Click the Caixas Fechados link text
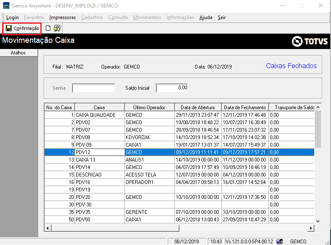The height and width of the screenshot is (245, 331). point(291,66)
